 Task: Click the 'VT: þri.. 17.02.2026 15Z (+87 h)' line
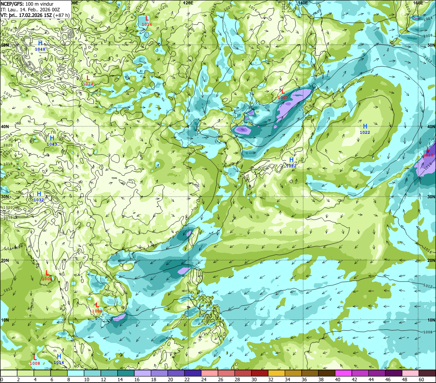point(35,15)
